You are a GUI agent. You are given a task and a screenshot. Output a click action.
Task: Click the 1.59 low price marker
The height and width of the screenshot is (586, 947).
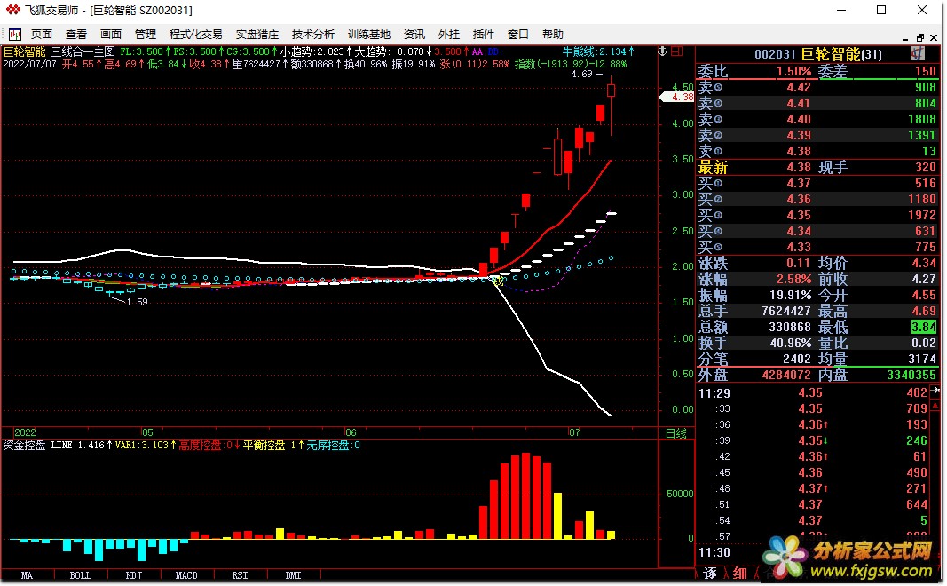click(137, 302)
